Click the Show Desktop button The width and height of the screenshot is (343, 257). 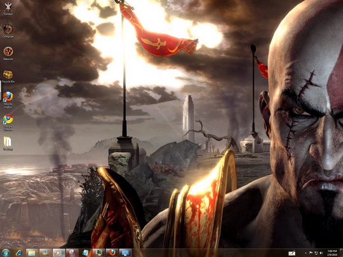[341, 253]
